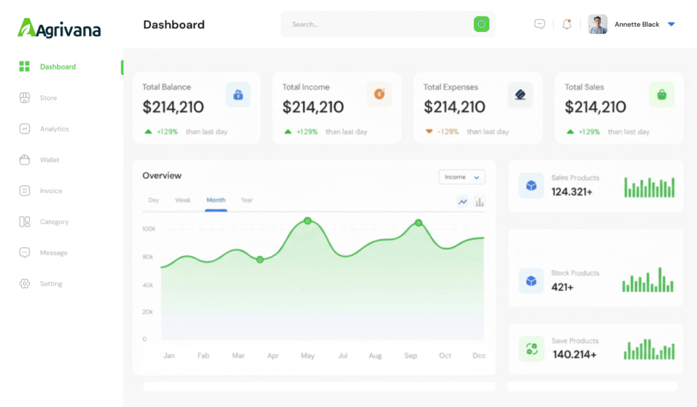Click the May data point on chart

click(x=308, y=221)
